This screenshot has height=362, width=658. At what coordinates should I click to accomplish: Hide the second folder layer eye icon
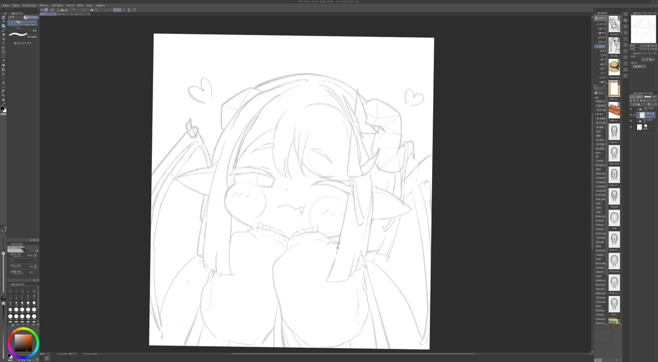[x=631, y=121]
